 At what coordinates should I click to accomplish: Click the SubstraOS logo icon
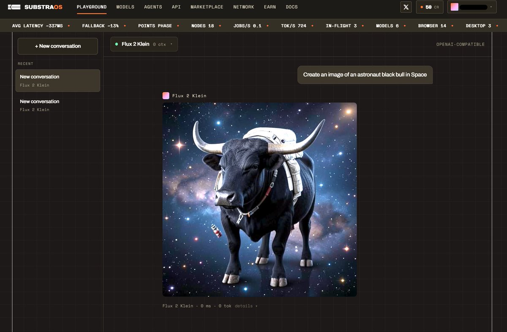pyautogui.click(x=14, y=7)
